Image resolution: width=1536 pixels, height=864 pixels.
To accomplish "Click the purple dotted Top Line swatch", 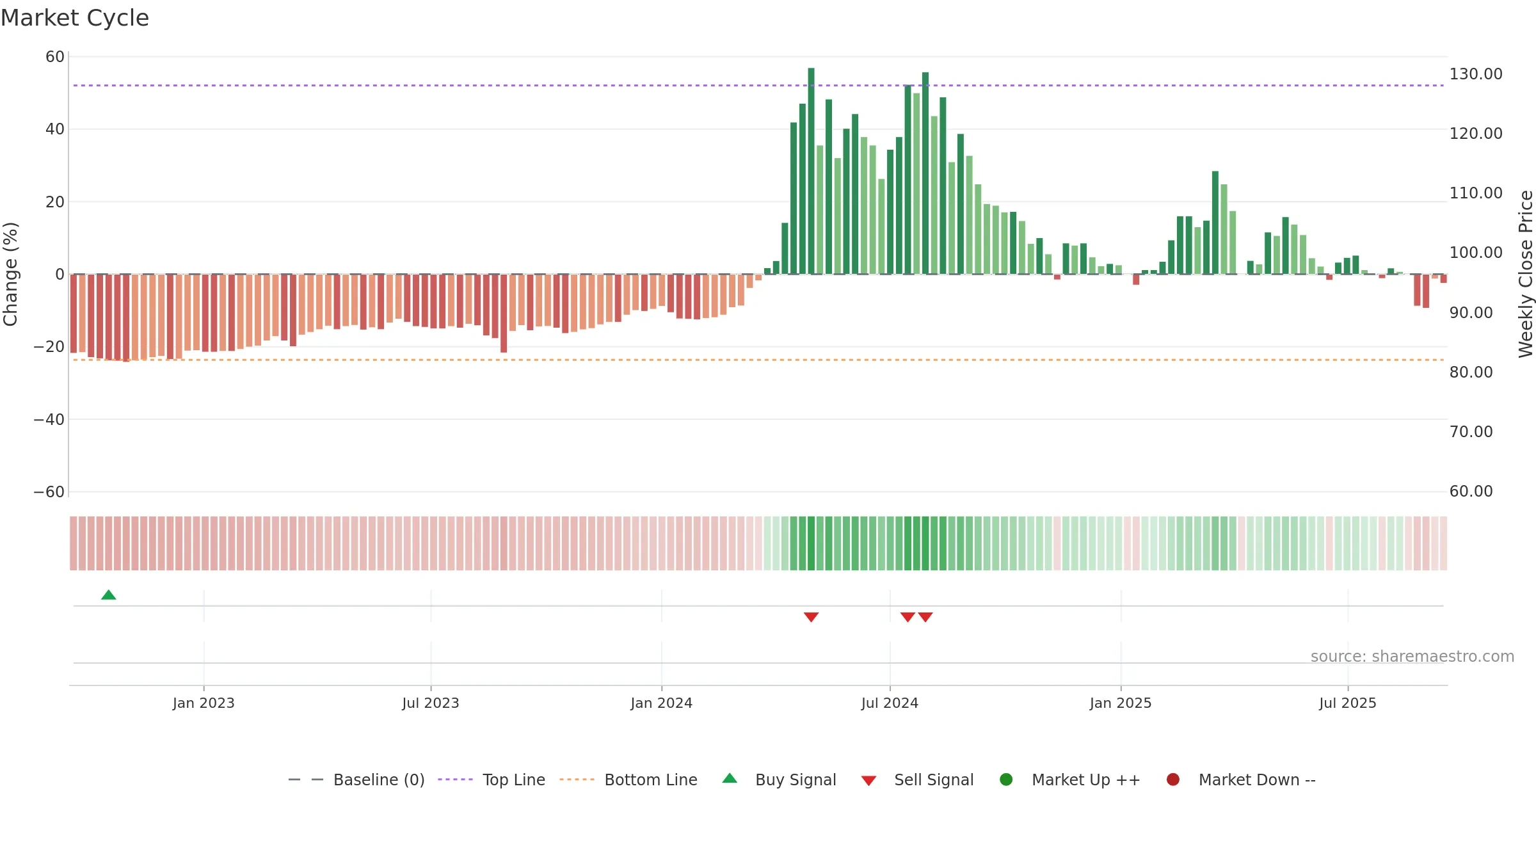I will (x=455, y=780).
